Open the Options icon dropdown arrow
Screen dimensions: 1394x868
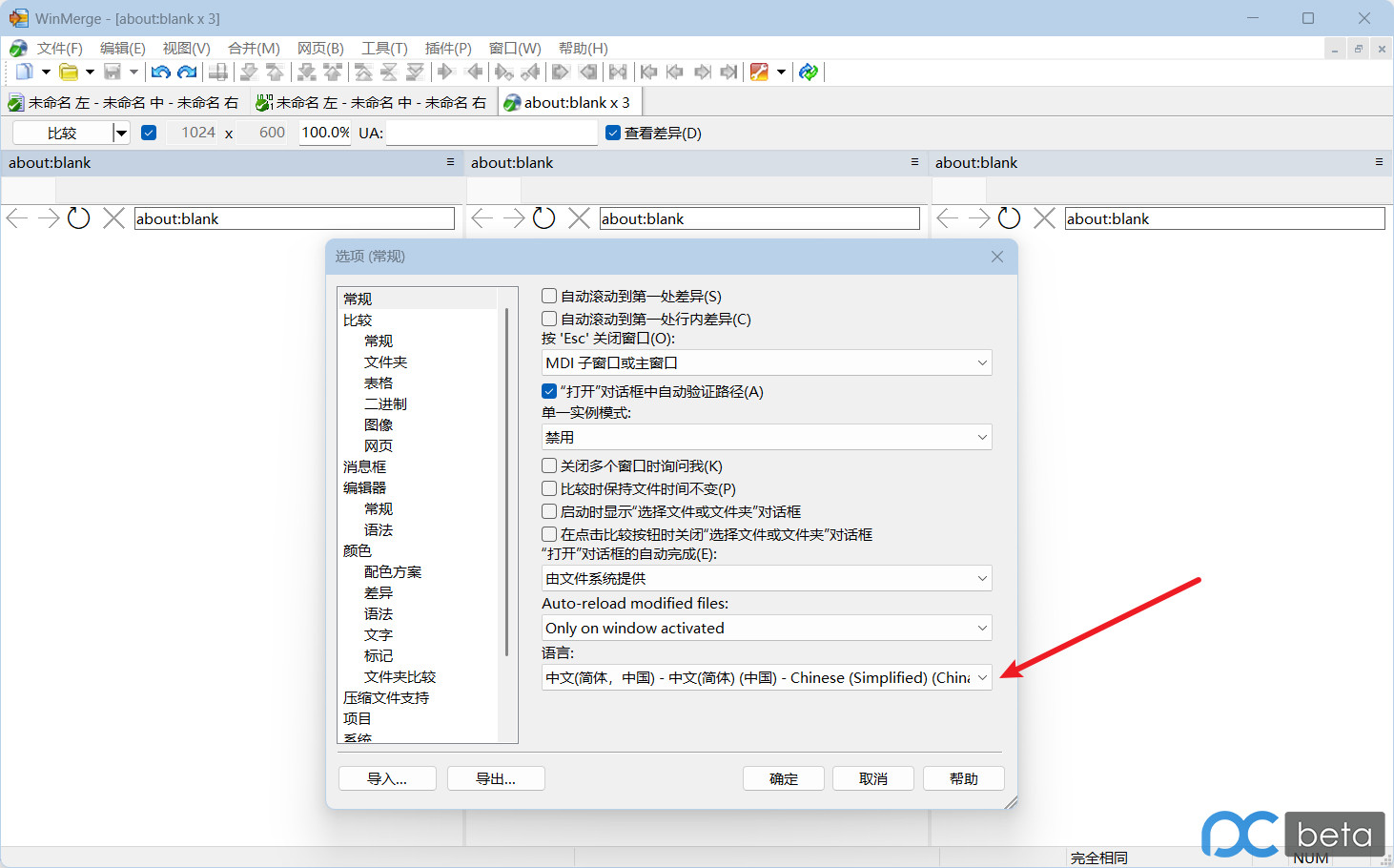coord(781,72)
